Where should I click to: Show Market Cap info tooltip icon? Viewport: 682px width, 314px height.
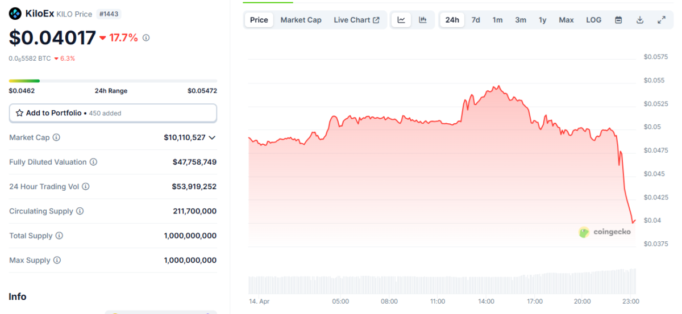(56, 137)
